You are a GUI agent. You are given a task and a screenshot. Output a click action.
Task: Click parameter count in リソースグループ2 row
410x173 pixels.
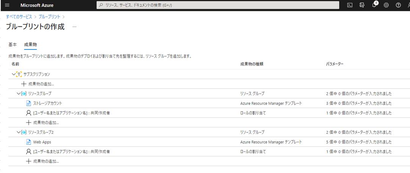pyautogui.click(x=359, y=132)
